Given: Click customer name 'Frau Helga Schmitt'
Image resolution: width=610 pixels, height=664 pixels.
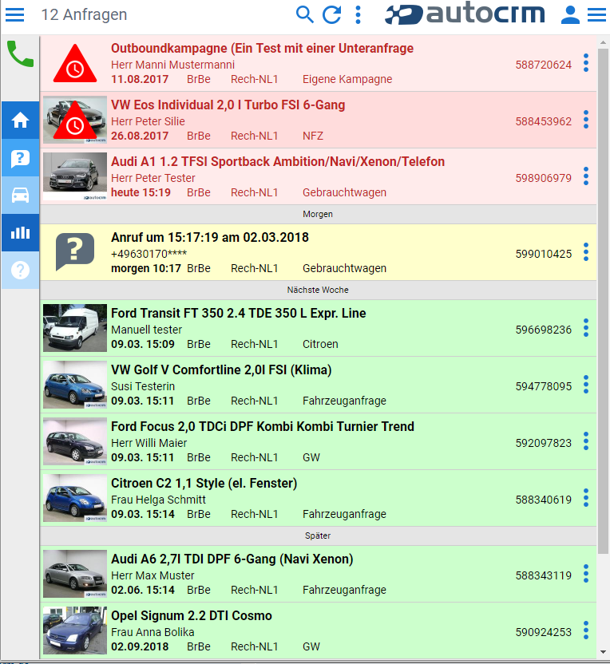Looking at the screenshot, I should click(x=158, y=500).
